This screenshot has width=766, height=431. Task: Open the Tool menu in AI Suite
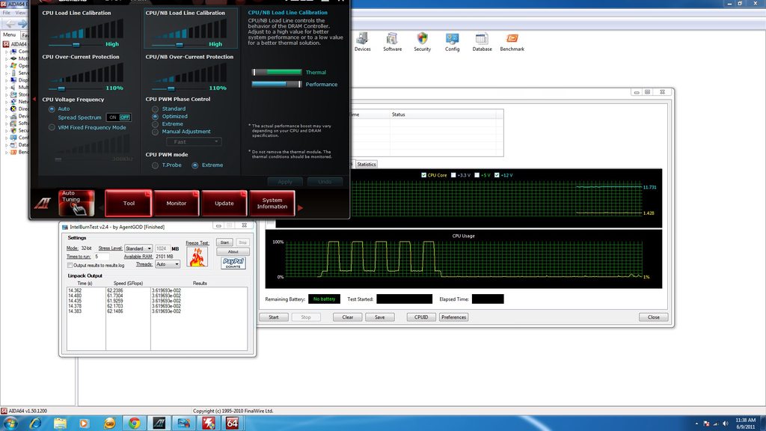(129, 204)
